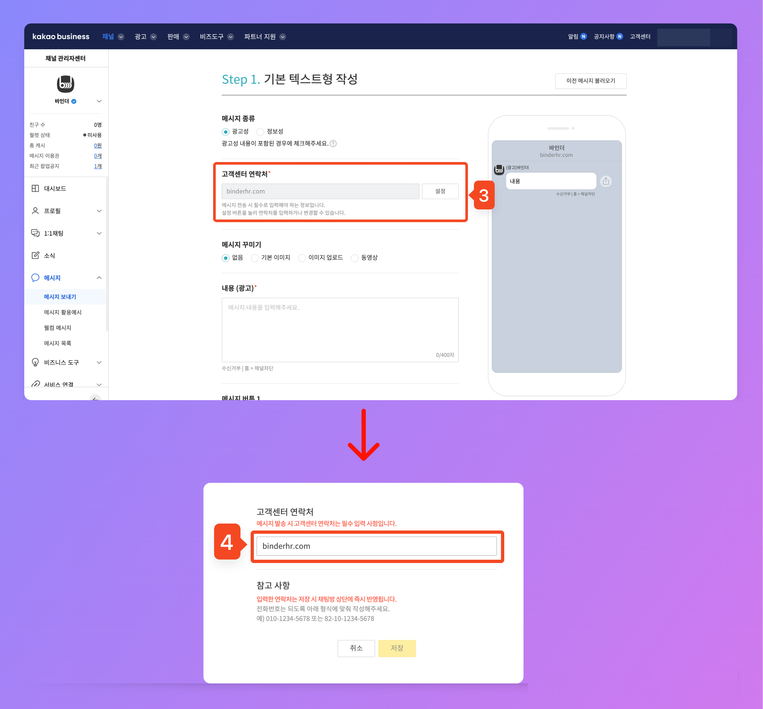Open the 광고 top navigation dropdown
Image resolution: width=763 pixels, height=709 pixels.
point(145,36)
